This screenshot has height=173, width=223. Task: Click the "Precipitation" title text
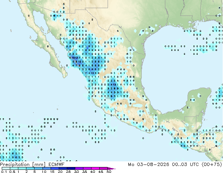point(15,165)
